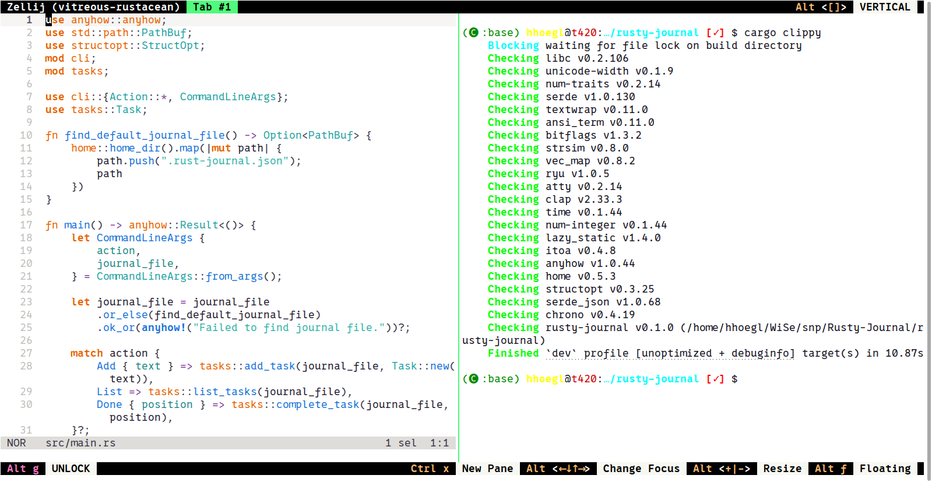Click the Alt <+|-> resize shortcut hint
This screenshot has width=932, height=482.
(x=721, y=469)
